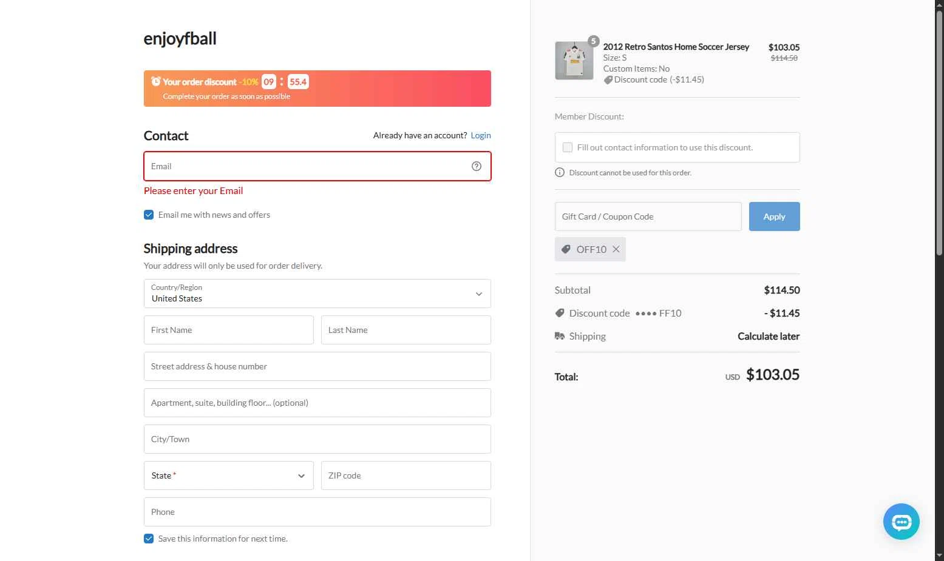Click the page vertical scrollbar thumb
This screenshot has width=944, height=561.
(x=939, y=133)
